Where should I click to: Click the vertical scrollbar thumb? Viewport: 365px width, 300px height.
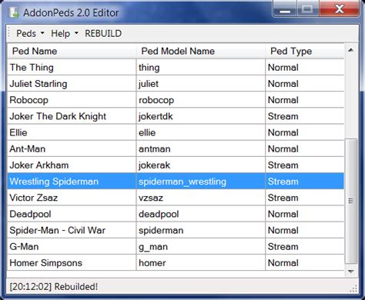pos(351,202)
